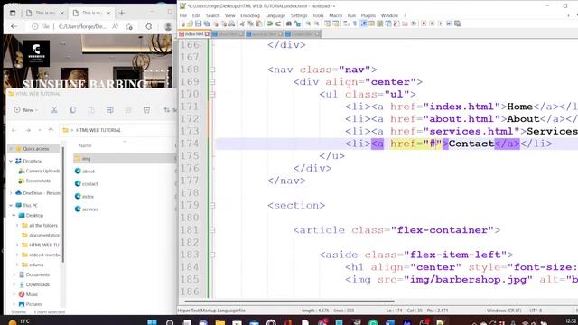The width and height of the screenshot is (578, 325).
Task: Redo with the Notepad++ toolbar arrow
Action: coord(278,23)
